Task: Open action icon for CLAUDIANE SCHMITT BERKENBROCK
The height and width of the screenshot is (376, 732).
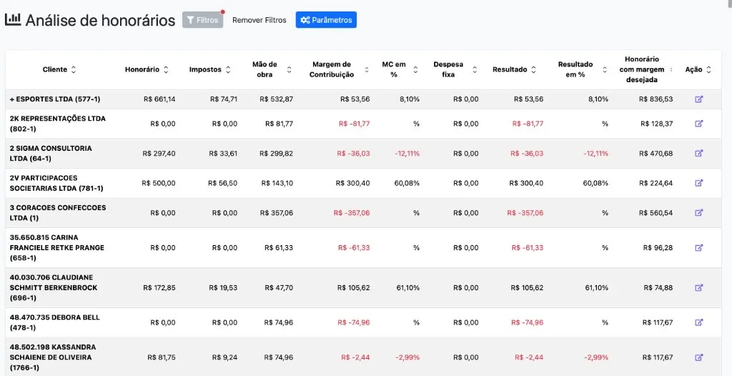Action: [x=699, y=288]
